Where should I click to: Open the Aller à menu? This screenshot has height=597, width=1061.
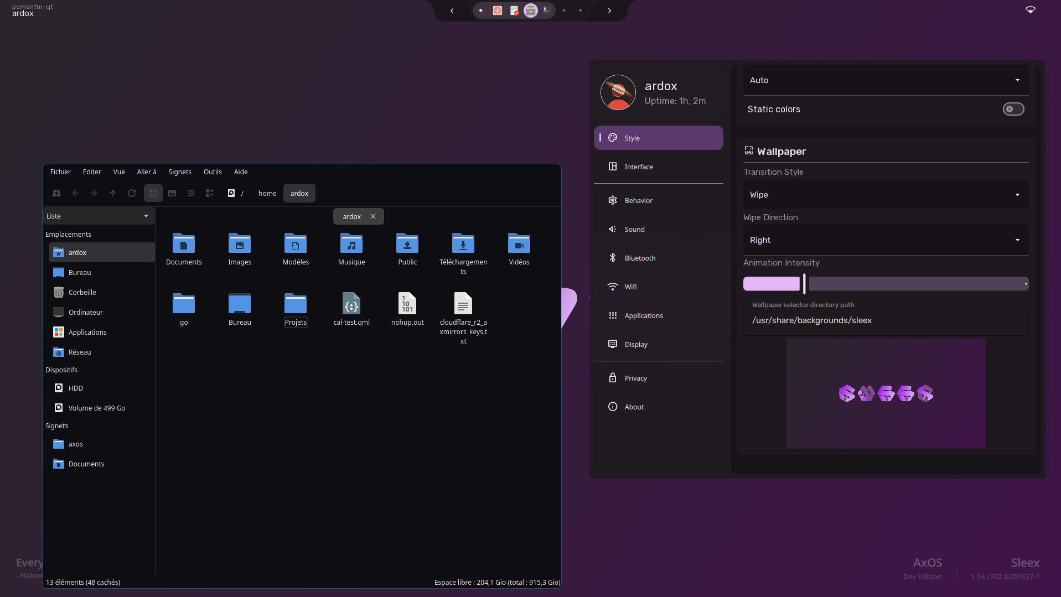point(147,172)
